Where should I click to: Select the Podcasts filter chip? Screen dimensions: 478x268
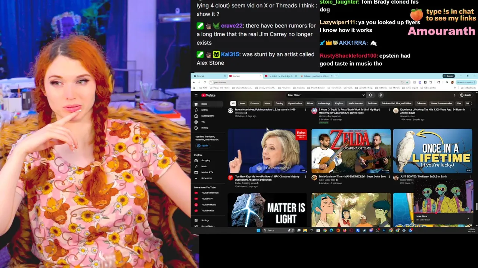click(x=255, y=103)
